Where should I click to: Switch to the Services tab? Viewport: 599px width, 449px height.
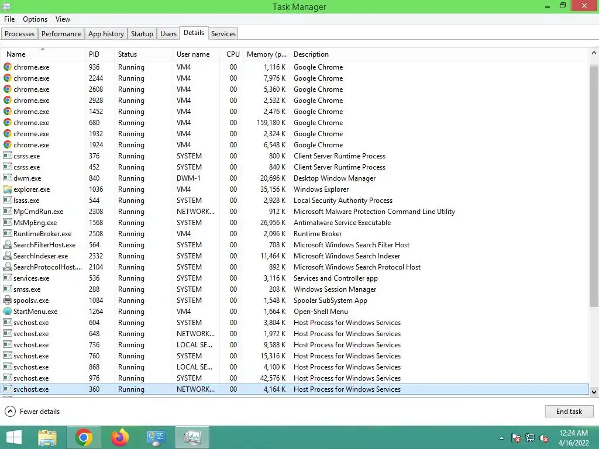coord(223,33)
